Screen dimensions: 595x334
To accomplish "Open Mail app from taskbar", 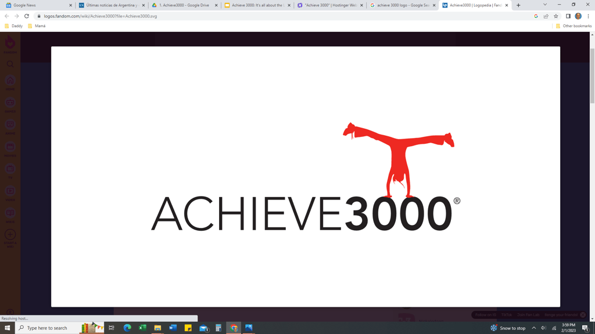I will [x=203, y=328].
